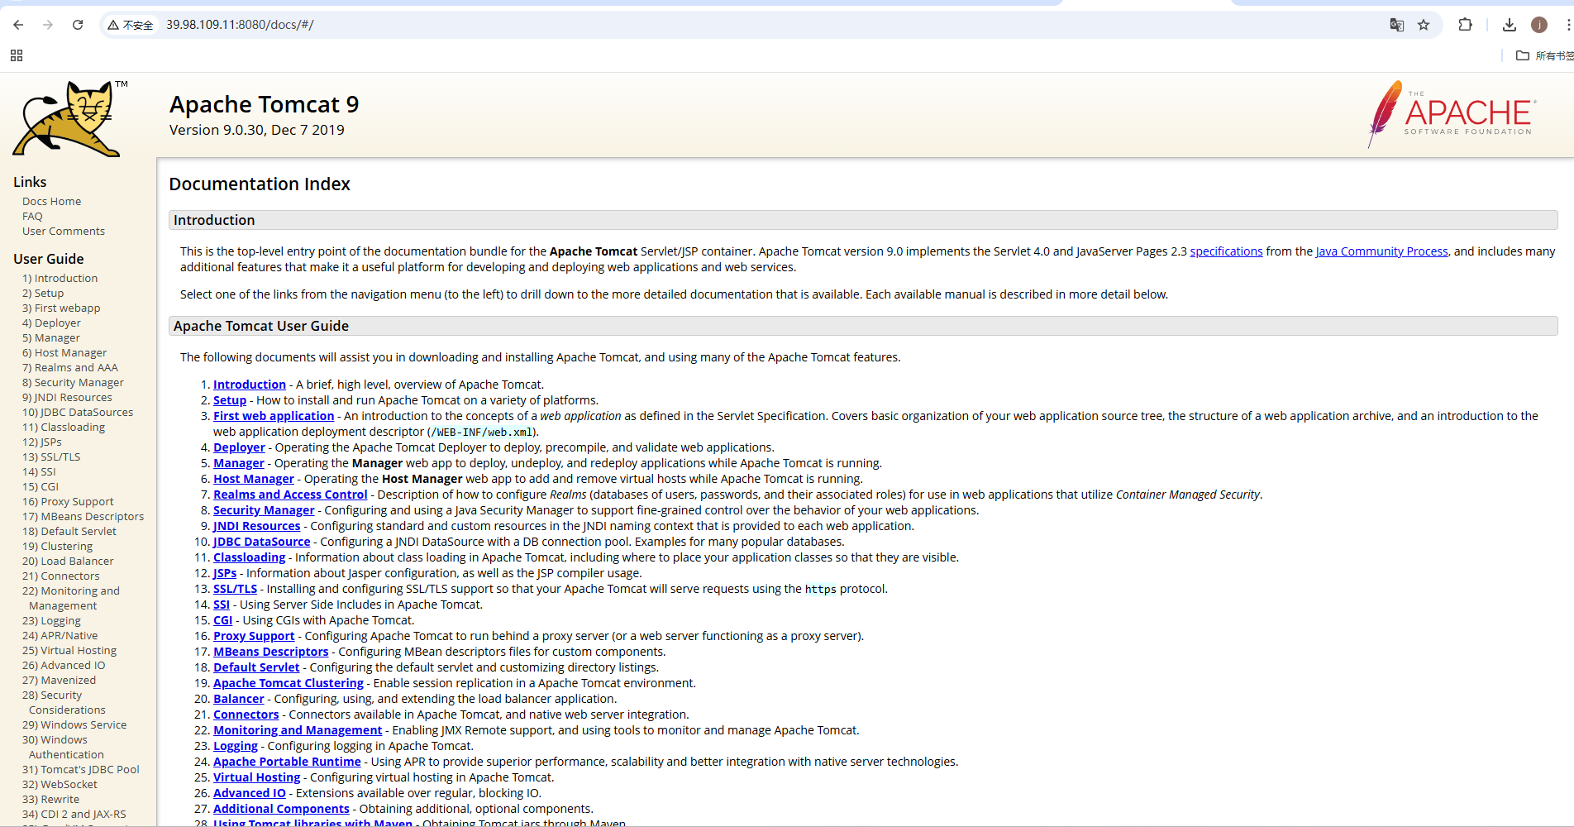Image resolution: width=1574 pixels, height=827 pixels.
Task: Open the First web application link
Action: click(274, 416)
